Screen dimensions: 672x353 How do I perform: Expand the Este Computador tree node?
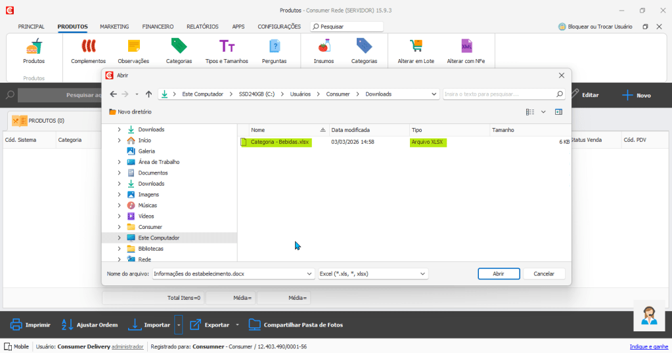[x=119, y=238]
